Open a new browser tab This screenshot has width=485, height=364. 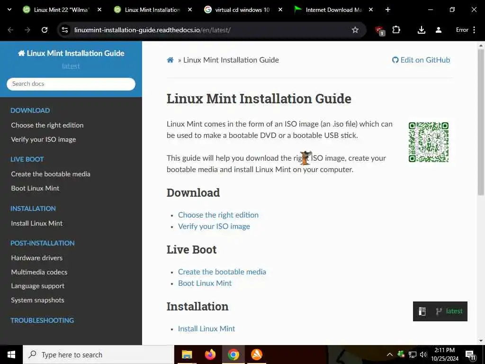(388, 10)
